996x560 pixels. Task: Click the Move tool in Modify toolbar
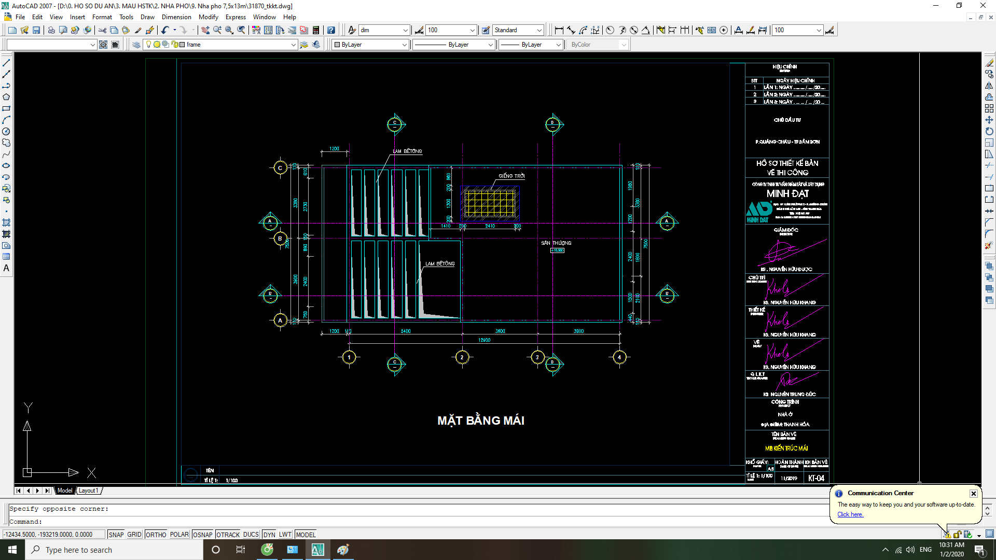(989, 120)
